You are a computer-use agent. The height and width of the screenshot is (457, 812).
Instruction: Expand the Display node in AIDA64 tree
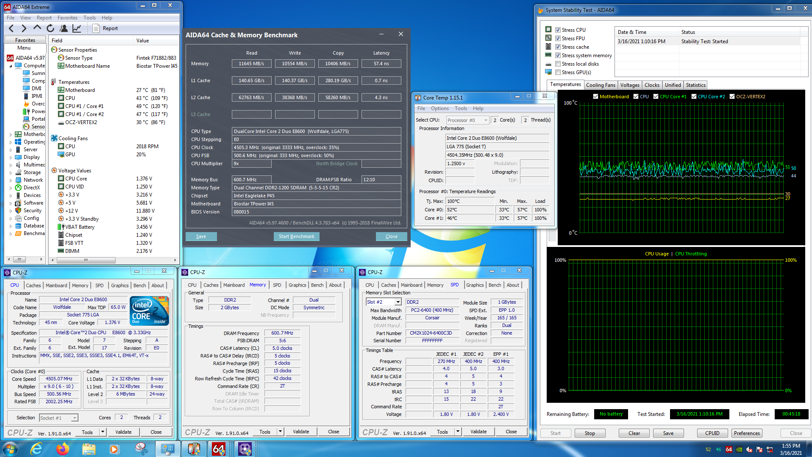pos(11,157)
